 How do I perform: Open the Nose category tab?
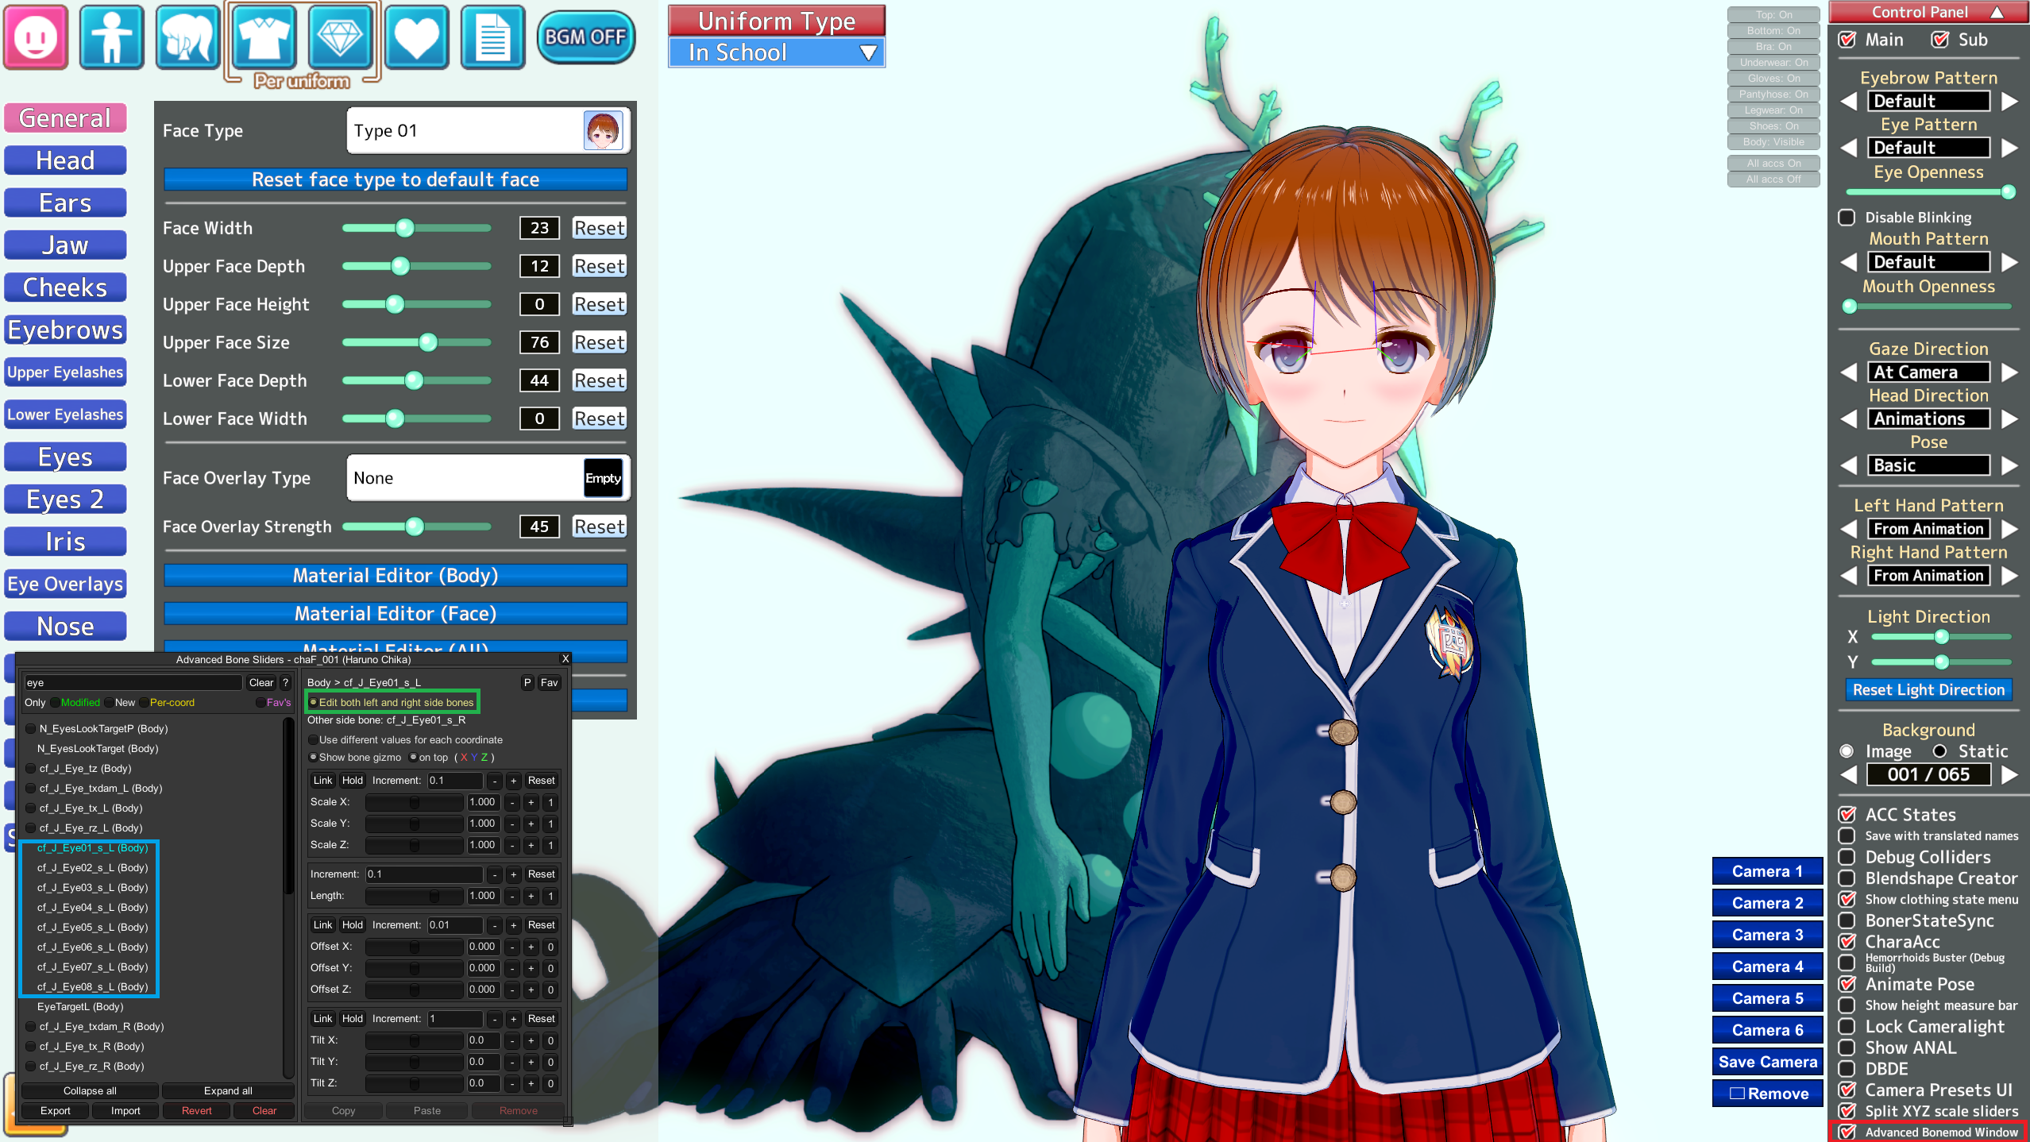coord(65,627)
